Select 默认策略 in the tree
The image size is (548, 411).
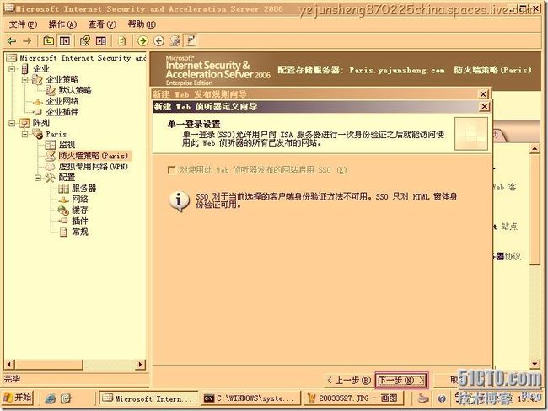click(75, 90)
